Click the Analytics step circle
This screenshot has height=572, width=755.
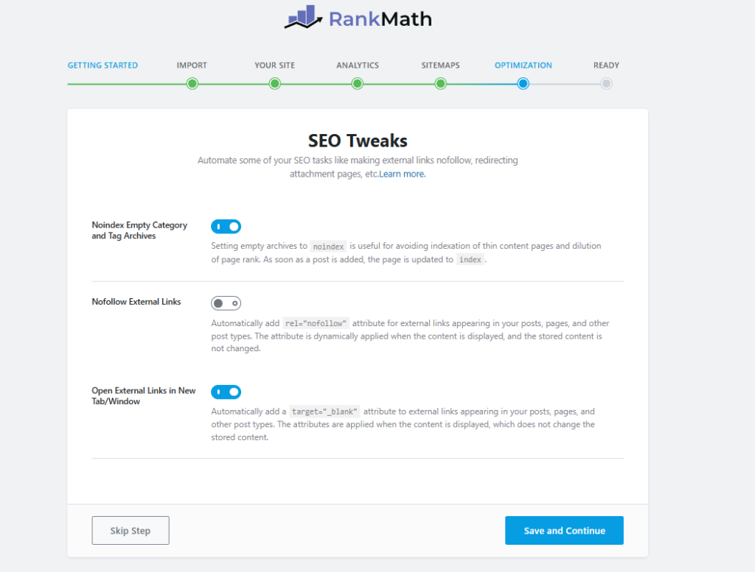(x=358, y=84)
